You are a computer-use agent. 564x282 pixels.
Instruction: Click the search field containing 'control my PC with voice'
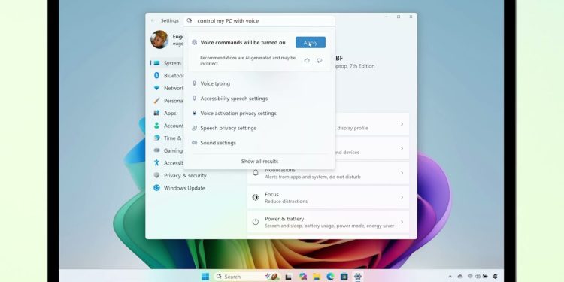(x=259, y=21)
